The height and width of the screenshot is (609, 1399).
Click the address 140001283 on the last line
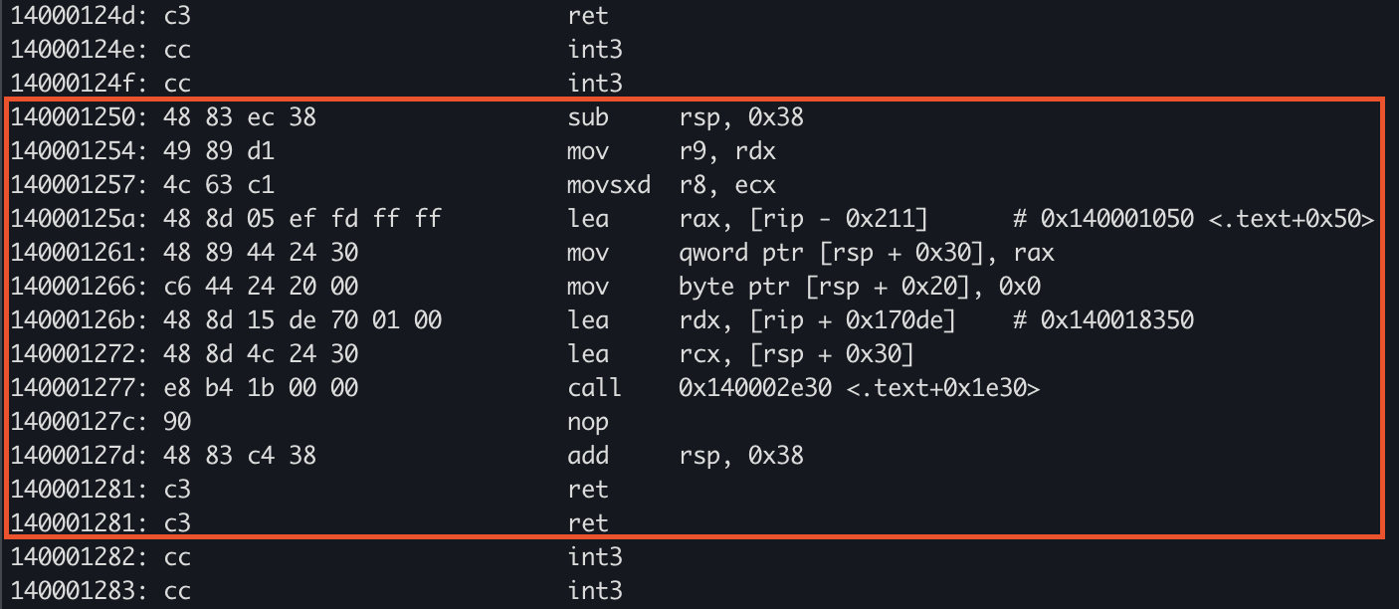(70, 591)
